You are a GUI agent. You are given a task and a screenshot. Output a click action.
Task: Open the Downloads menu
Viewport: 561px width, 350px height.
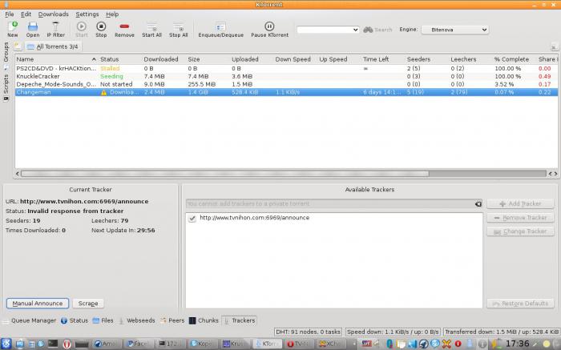tap(54, 14)
